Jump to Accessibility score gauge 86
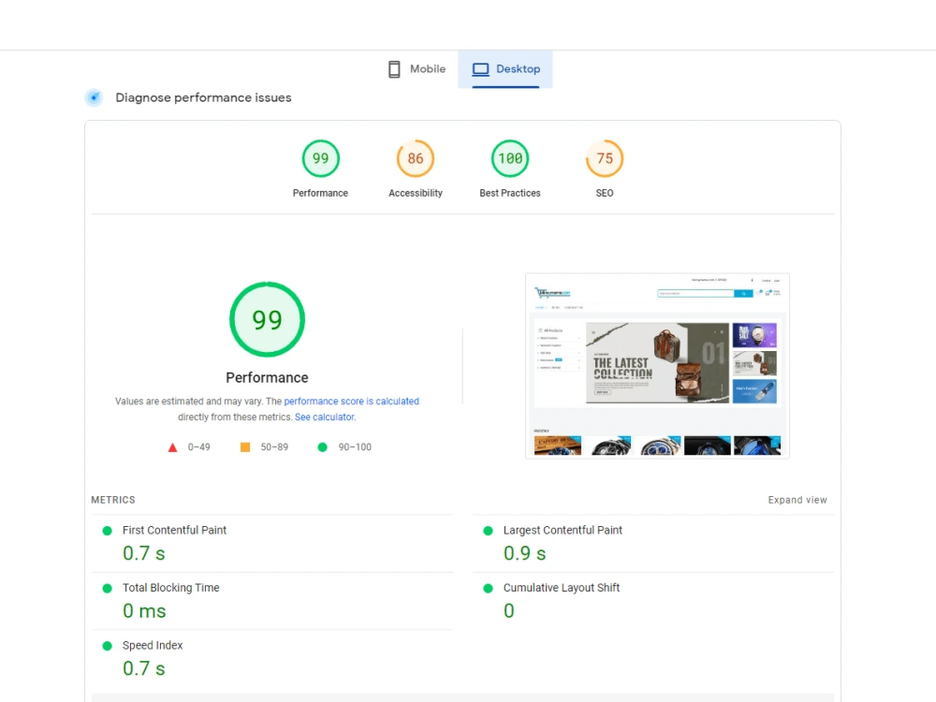Image resolution: width=936 pixels, height=702 pixels. 416,158
